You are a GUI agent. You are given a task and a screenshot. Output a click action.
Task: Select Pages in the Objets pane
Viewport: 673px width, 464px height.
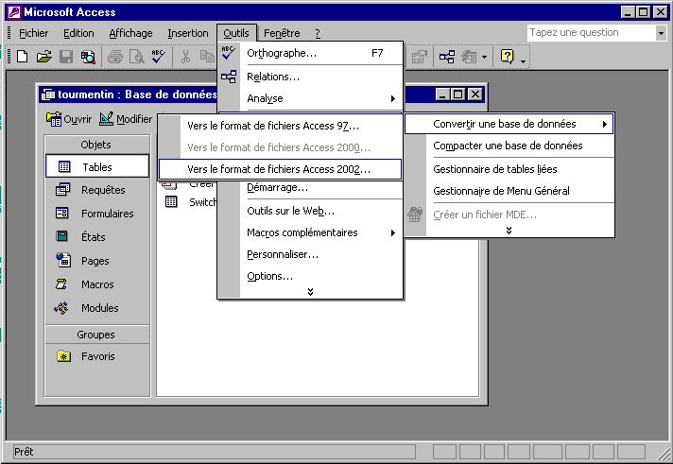point(97,261)
